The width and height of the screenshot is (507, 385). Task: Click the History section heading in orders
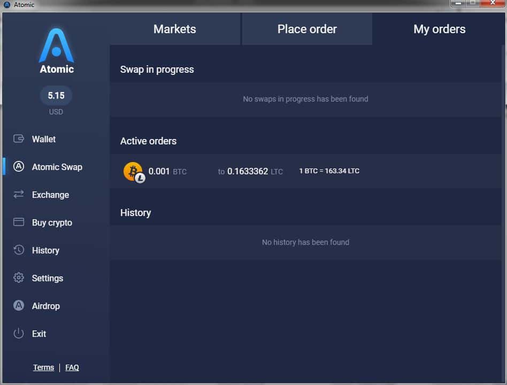pyautogui.click(x=135, y=213)
